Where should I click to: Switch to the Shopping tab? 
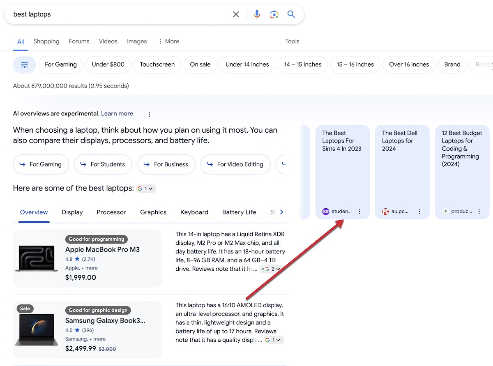click(46, 41)
